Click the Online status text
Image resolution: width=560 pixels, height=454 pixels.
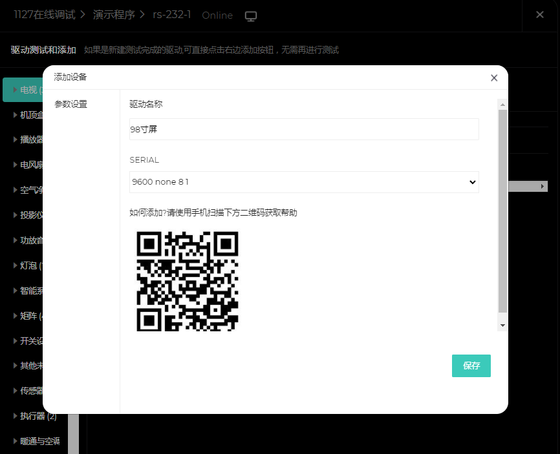[217, 15]
